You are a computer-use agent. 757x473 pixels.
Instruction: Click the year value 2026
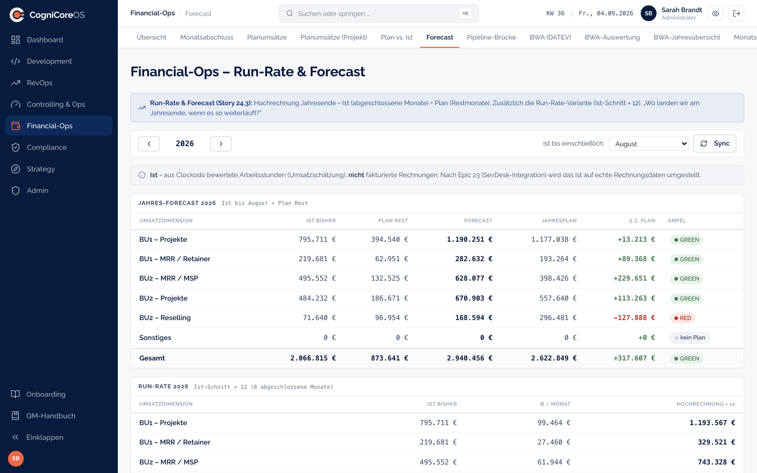(185, 144)
